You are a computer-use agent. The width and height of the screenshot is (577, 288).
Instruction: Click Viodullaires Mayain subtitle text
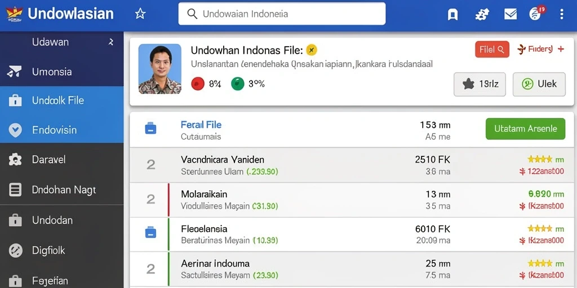tap(215, 206)
